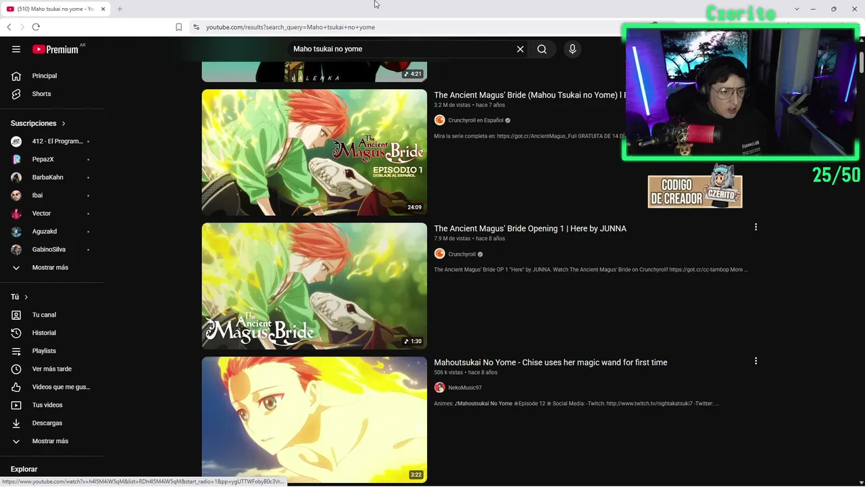Open the browser tab list dropdown

click(x=797, y=9)
